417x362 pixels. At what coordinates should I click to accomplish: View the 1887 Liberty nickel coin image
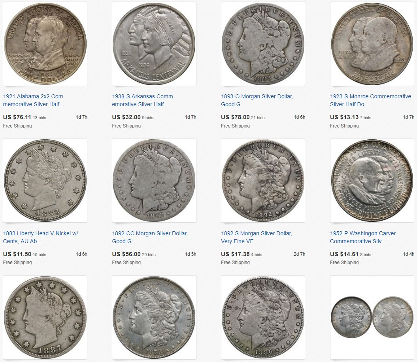(45, 317)
